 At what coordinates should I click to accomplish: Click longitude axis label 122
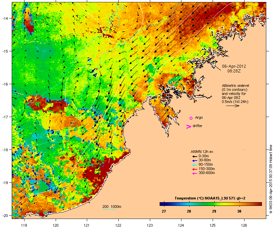(x=118, y=225)
